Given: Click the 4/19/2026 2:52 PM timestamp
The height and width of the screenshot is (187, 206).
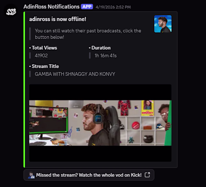Looking at the screenshot, I should 113,7.
